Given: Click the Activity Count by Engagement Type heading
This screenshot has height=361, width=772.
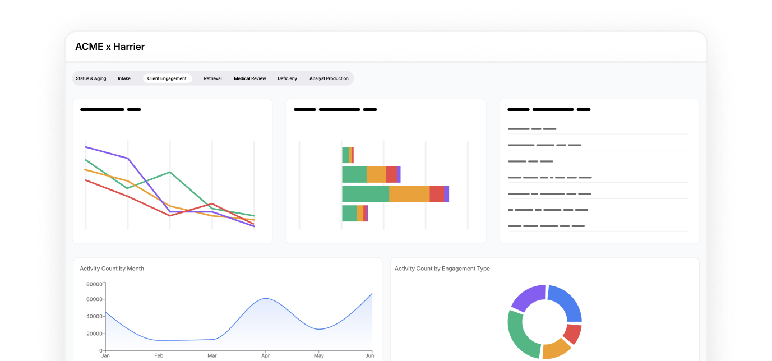Looking at the screenshot, I should pos(442,269).
